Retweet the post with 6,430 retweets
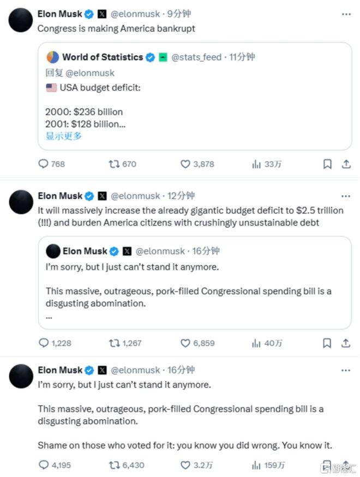This screenshot has height=477, width=360. (115, 465)
